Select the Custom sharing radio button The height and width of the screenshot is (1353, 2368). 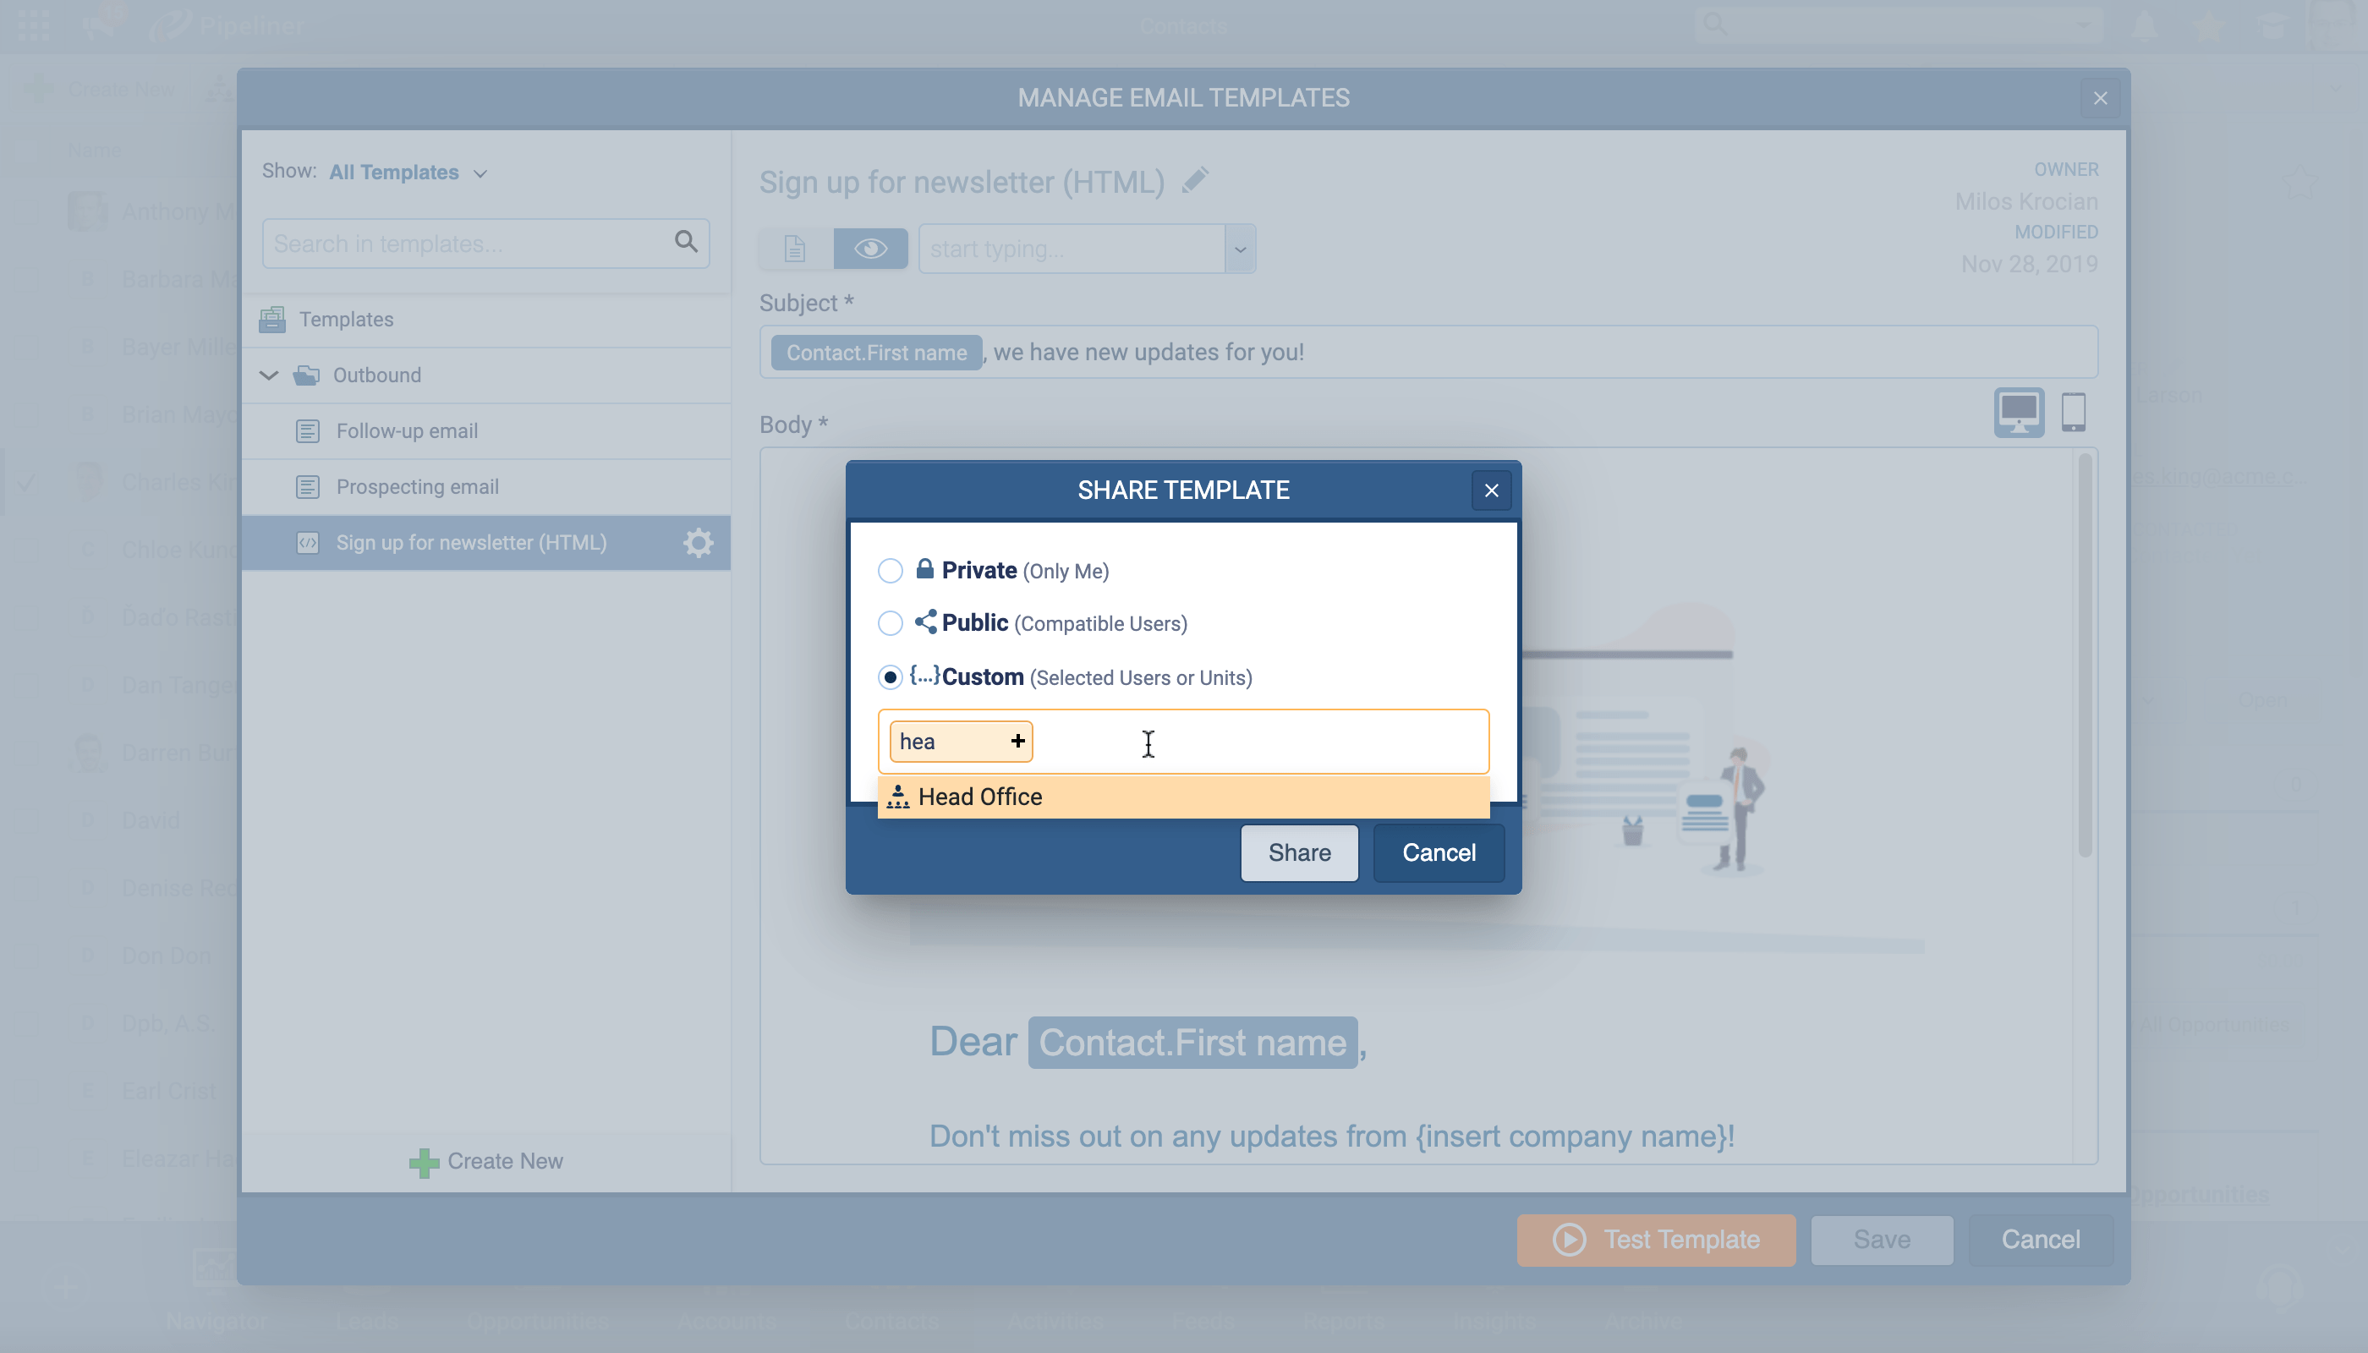pyautogui.click(x=890, y=676)
